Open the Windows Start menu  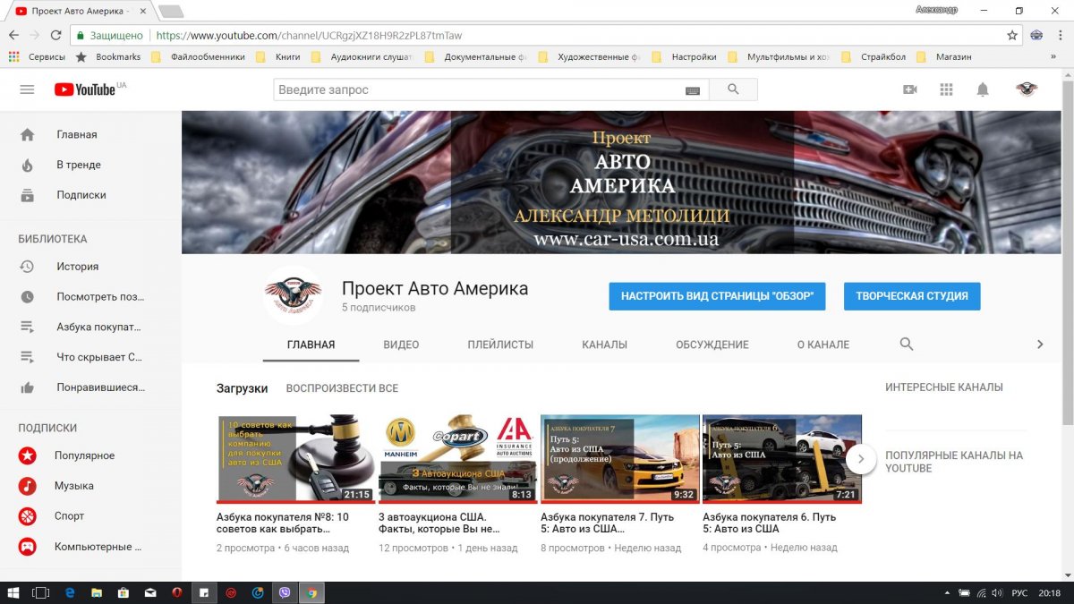(13, 592)
